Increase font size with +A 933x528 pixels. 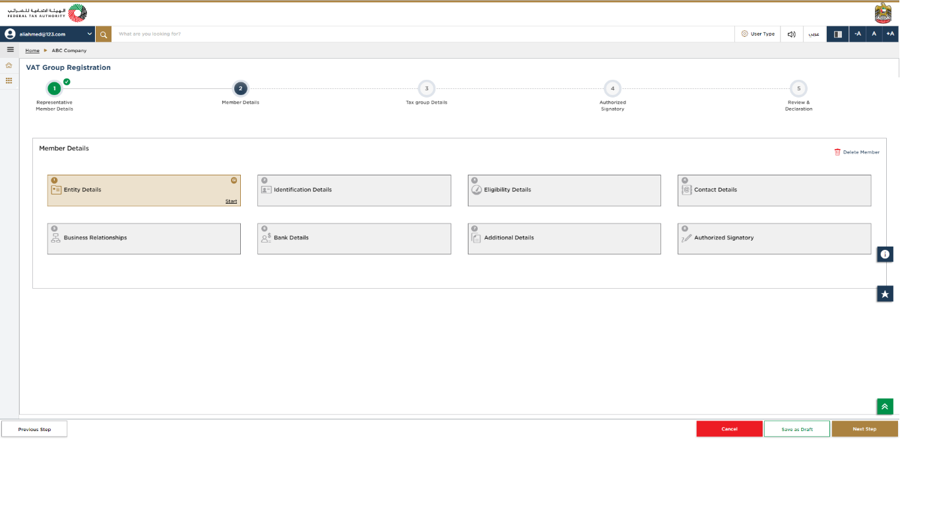(890, 34)
